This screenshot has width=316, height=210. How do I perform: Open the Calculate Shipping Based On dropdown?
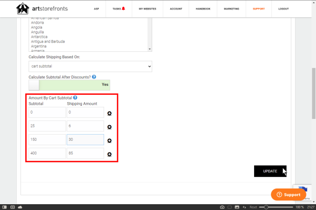(90, 67)
